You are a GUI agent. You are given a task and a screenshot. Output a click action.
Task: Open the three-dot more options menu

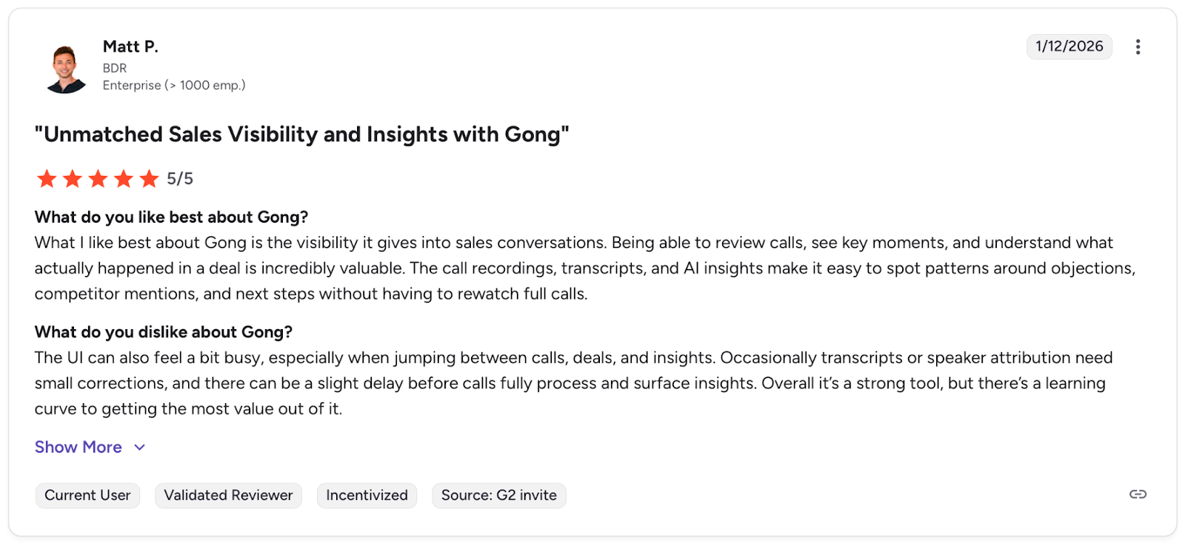coord(1138,47)
